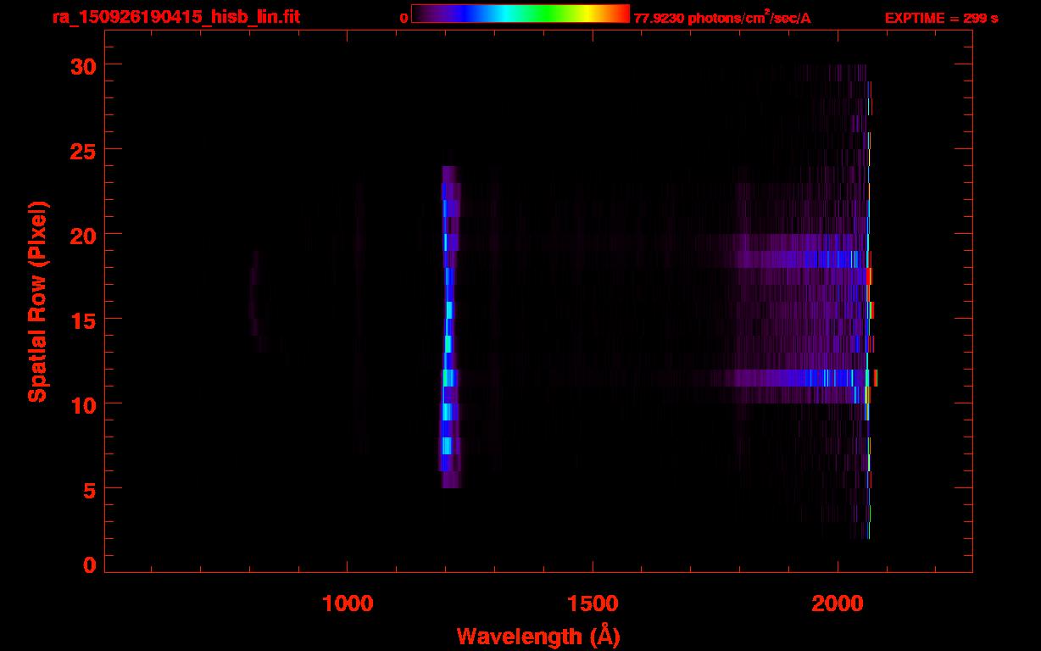Click the filename ra_150926190415_hisb_lin.fit title
This screenshot has height=651, width=1041.
pyautogui.click(x=175, y=16)
